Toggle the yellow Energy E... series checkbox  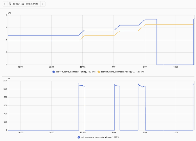click(x=99, y=72)
